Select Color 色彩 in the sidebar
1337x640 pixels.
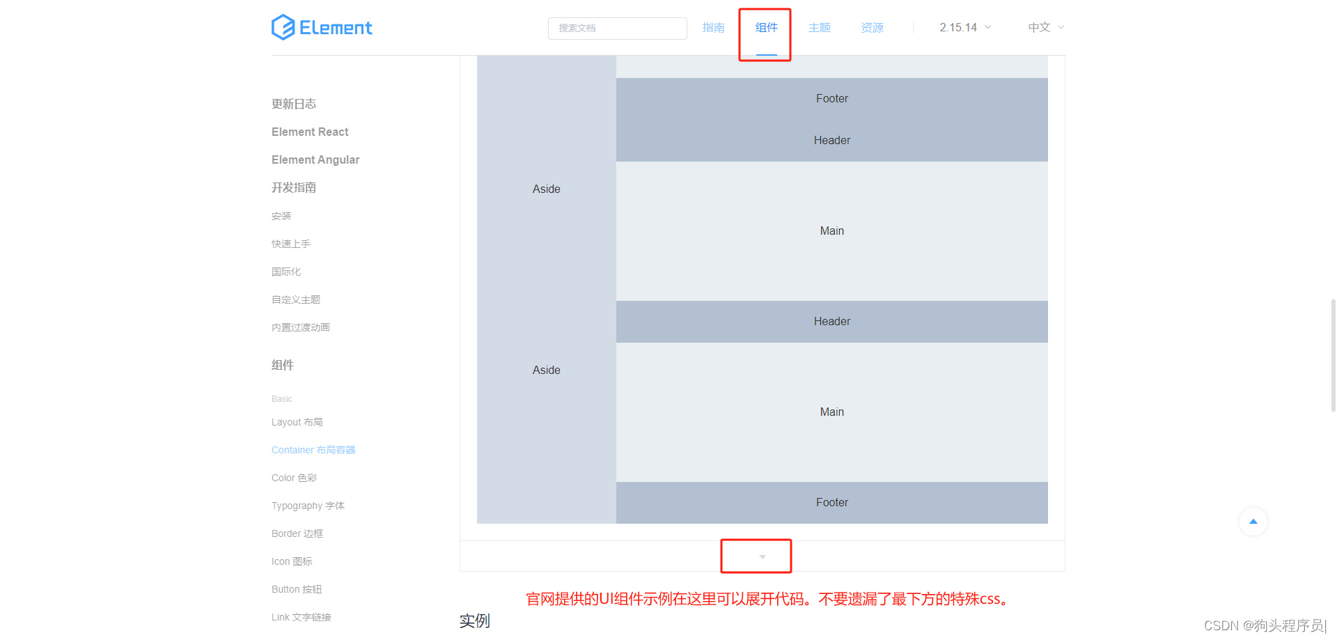294,478
